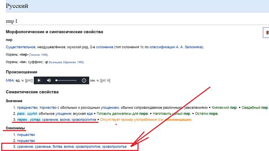Open the разг. label link
Screen dimensions: 269x151
[21, 114]
